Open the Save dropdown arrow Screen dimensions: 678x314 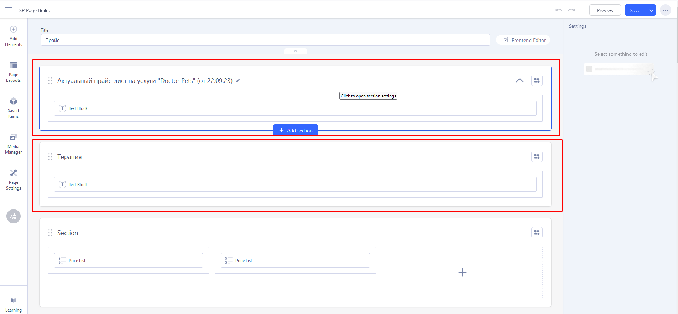pos(651,10)
